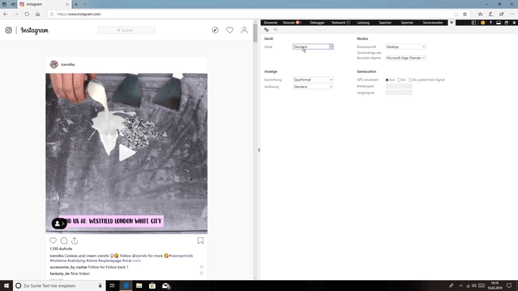
Task: Click the heart like icon under the video
Action: 53,241
